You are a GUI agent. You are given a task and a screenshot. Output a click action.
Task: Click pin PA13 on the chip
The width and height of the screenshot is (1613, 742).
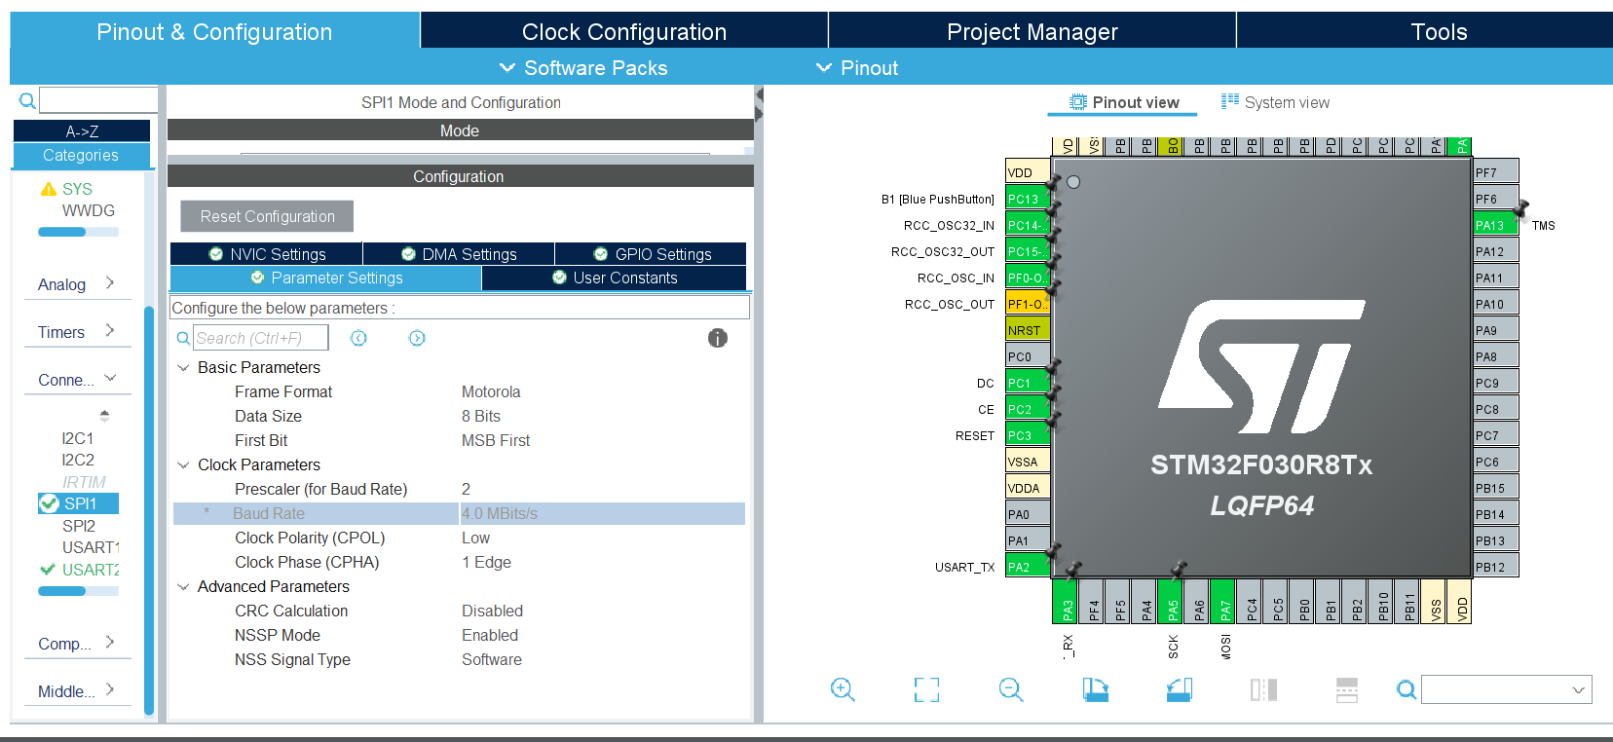[x=1495, y=225]
